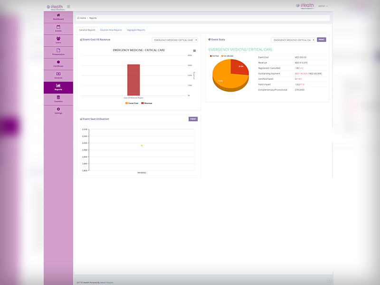Open Settings gear in the sidebar
The image size is (380, 285).
pos(58,110)
